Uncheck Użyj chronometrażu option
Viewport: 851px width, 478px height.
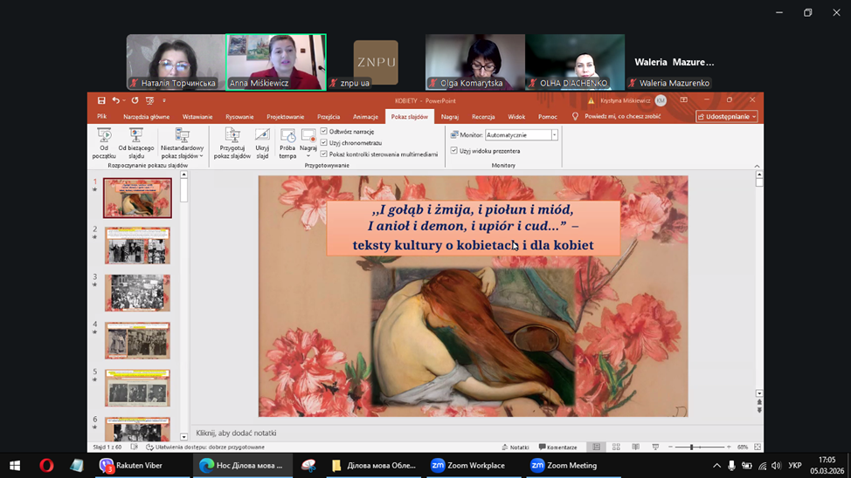pyautogui.click(x=324, y=142)
